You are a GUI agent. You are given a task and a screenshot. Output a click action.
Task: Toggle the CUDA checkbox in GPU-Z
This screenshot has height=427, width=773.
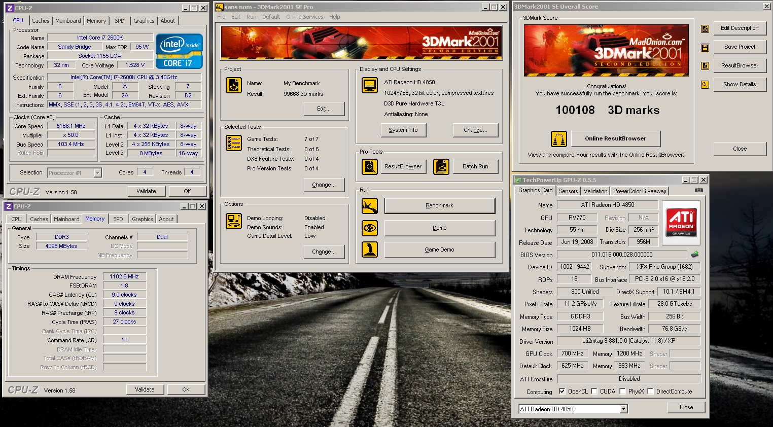pos(594,392)
